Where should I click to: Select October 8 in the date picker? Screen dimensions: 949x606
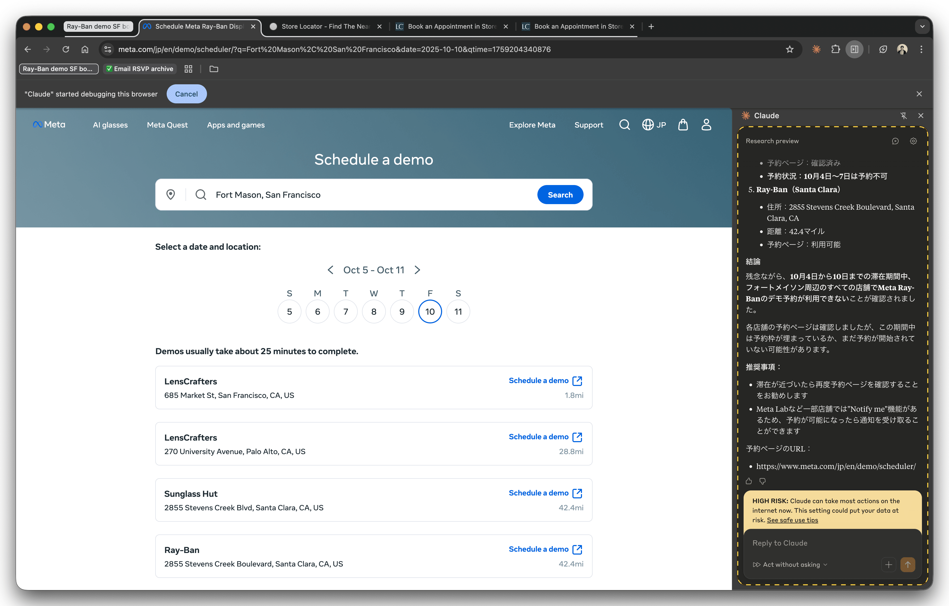(374, 311)
